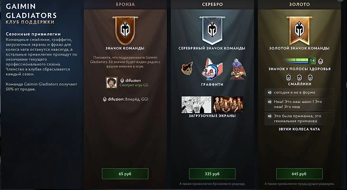The width and height of the screenshot is (347, 190).
Task: Purchase the gold tier for 645 руб
Action: [299, 174]
